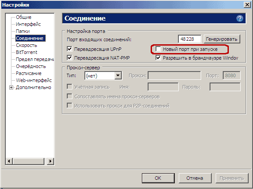
Task: Open the BitTorrent settings section
Action: point(26,52)
